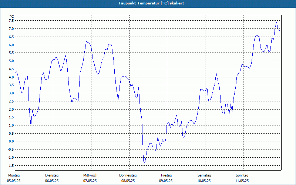The image size is (296, 185).
Task: Click the 7,0 y-axis value
Action: [x=11, y=29]
